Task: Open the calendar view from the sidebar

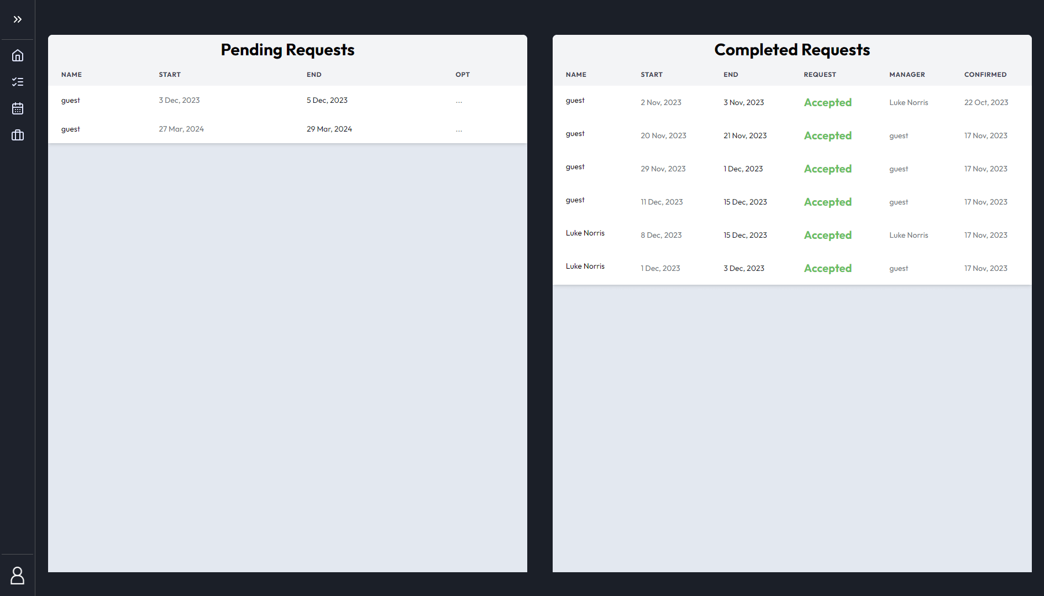Action: [x=17, y=108]
